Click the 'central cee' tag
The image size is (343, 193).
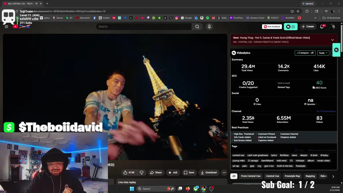tap(238, 155)
